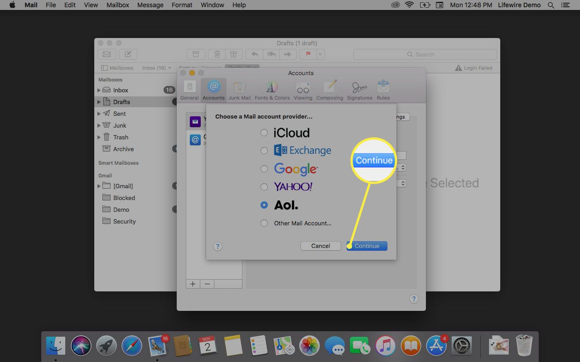This screenshot has width=580, height=362.
Task: Open App Store from the Dock
Action: pyautogui.click(x=437, y=346)
